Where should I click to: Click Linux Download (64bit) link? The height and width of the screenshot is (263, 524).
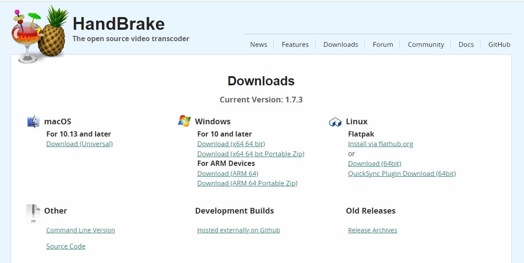point(375,164)
